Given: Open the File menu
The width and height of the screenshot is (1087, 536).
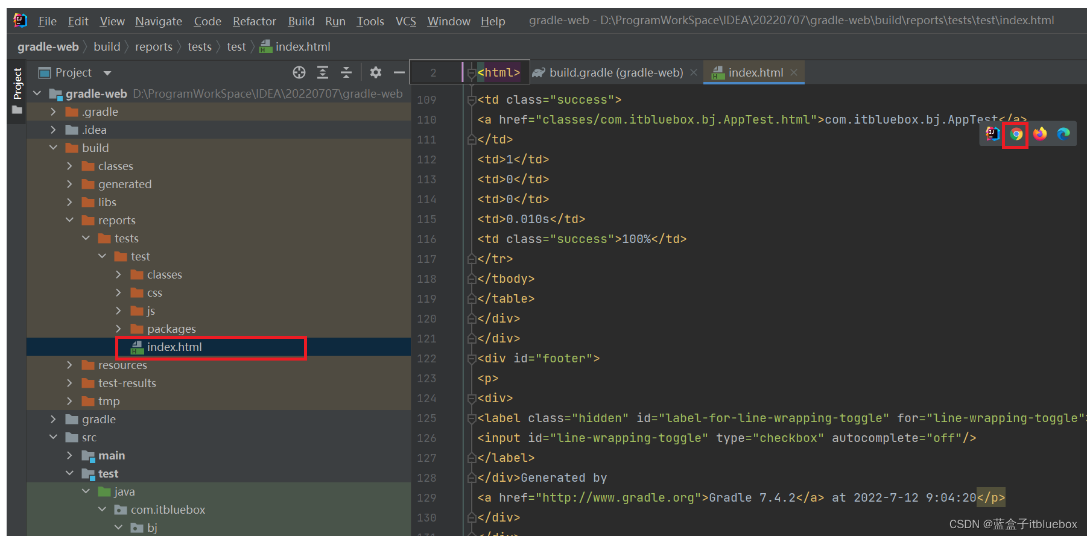Looking at the screenshot, I should (x=47, y=22).
